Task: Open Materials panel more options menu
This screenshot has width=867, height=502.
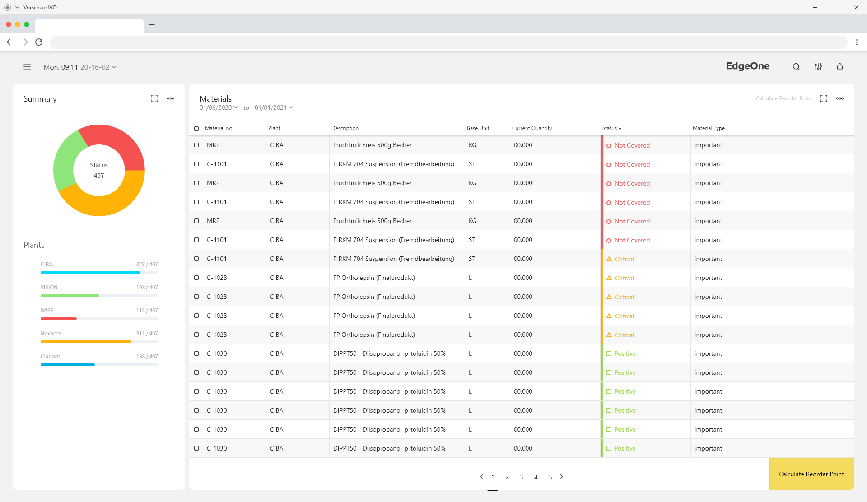Action: click(x=840, y=98)
